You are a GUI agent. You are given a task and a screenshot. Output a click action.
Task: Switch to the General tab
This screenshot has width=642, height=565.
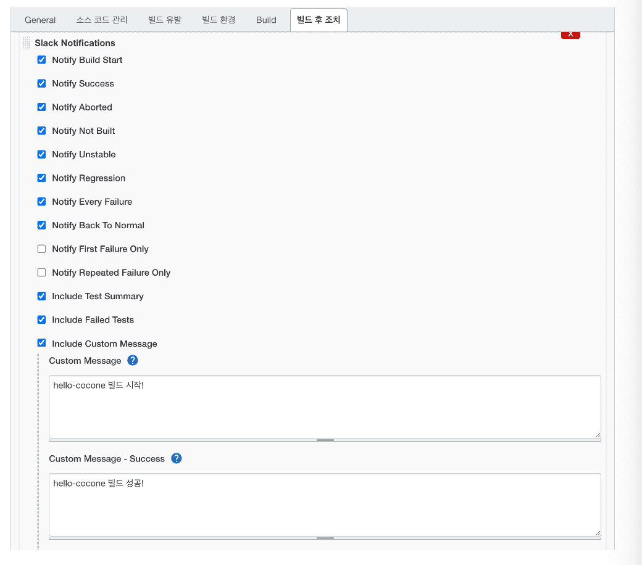pyautogui.click(x=40, y=20)
